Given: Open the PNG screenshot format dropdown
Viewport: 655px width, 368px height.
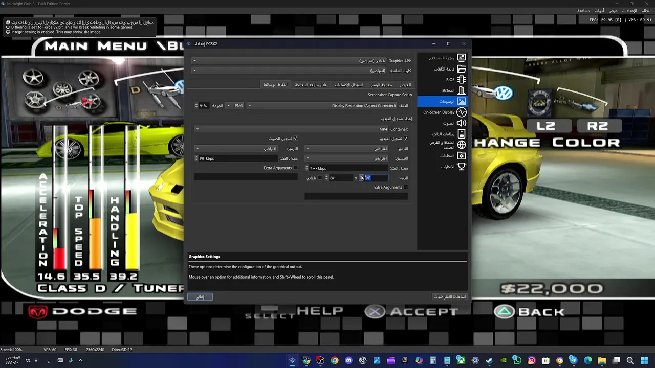Looking at the screenshot, I should pos(235,106).
